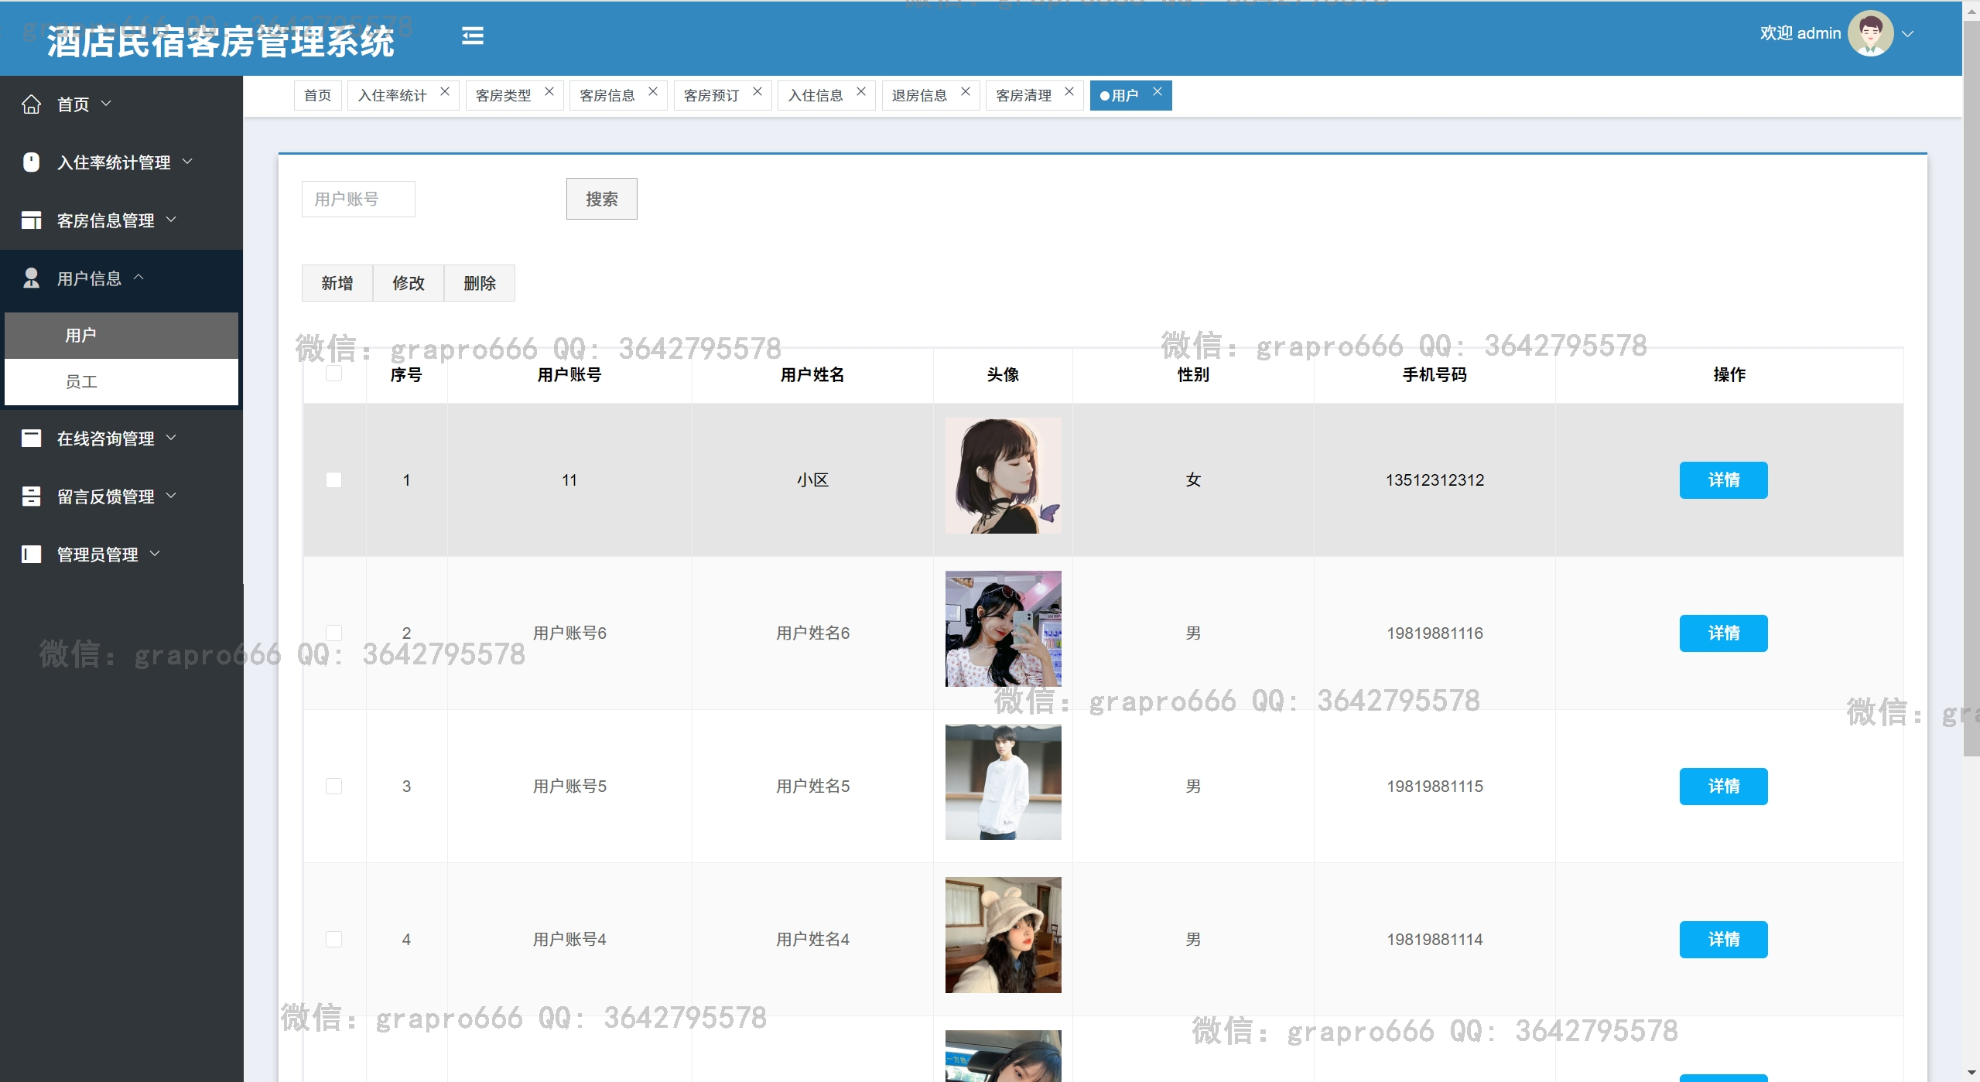Select checkbox for 用户账号5 row
Viewport: 1980px width, 1082px height.
333,787
